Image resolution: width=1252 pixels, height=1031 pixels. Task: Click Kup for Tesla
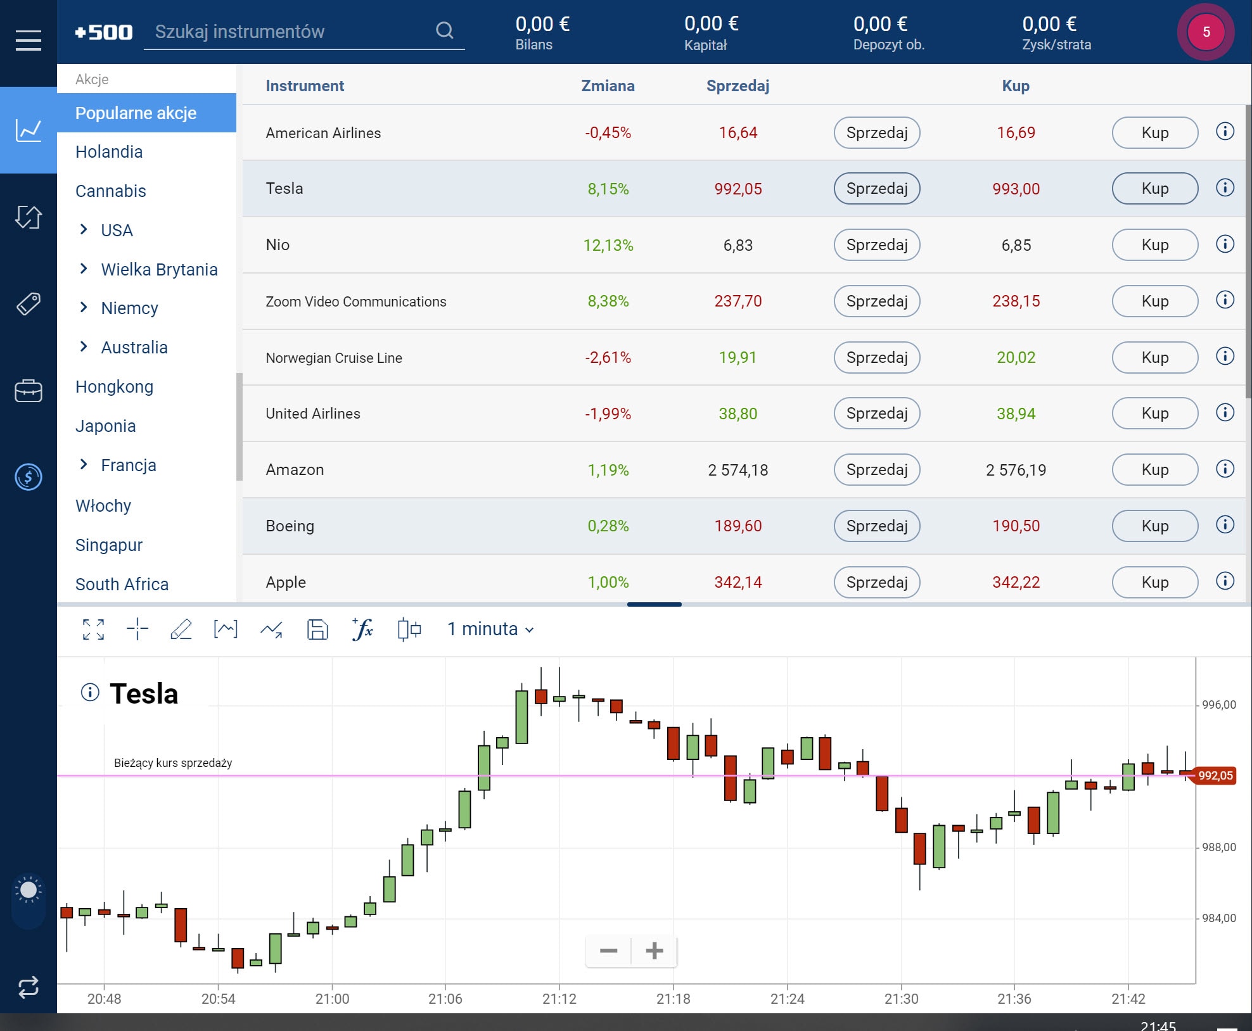click(x=1155, y=188)
